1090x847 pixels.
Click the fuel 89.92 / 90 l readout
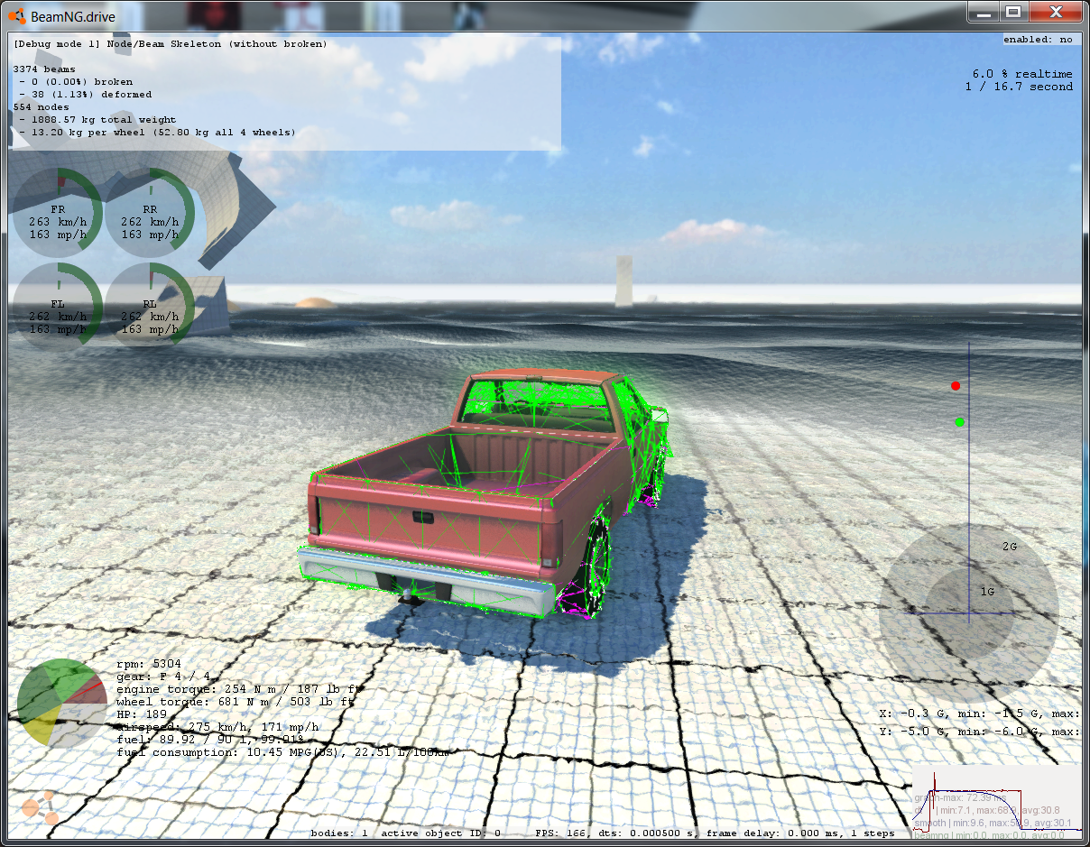[212, 740]
